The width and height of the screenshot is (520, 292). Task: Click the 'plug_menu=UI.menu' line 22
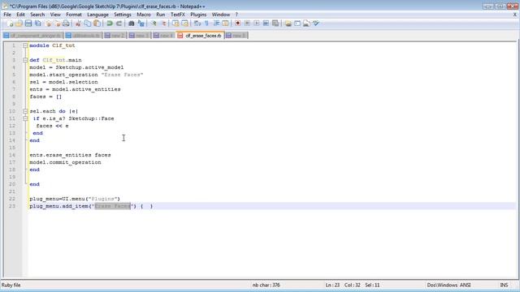(x=75, y=199)
